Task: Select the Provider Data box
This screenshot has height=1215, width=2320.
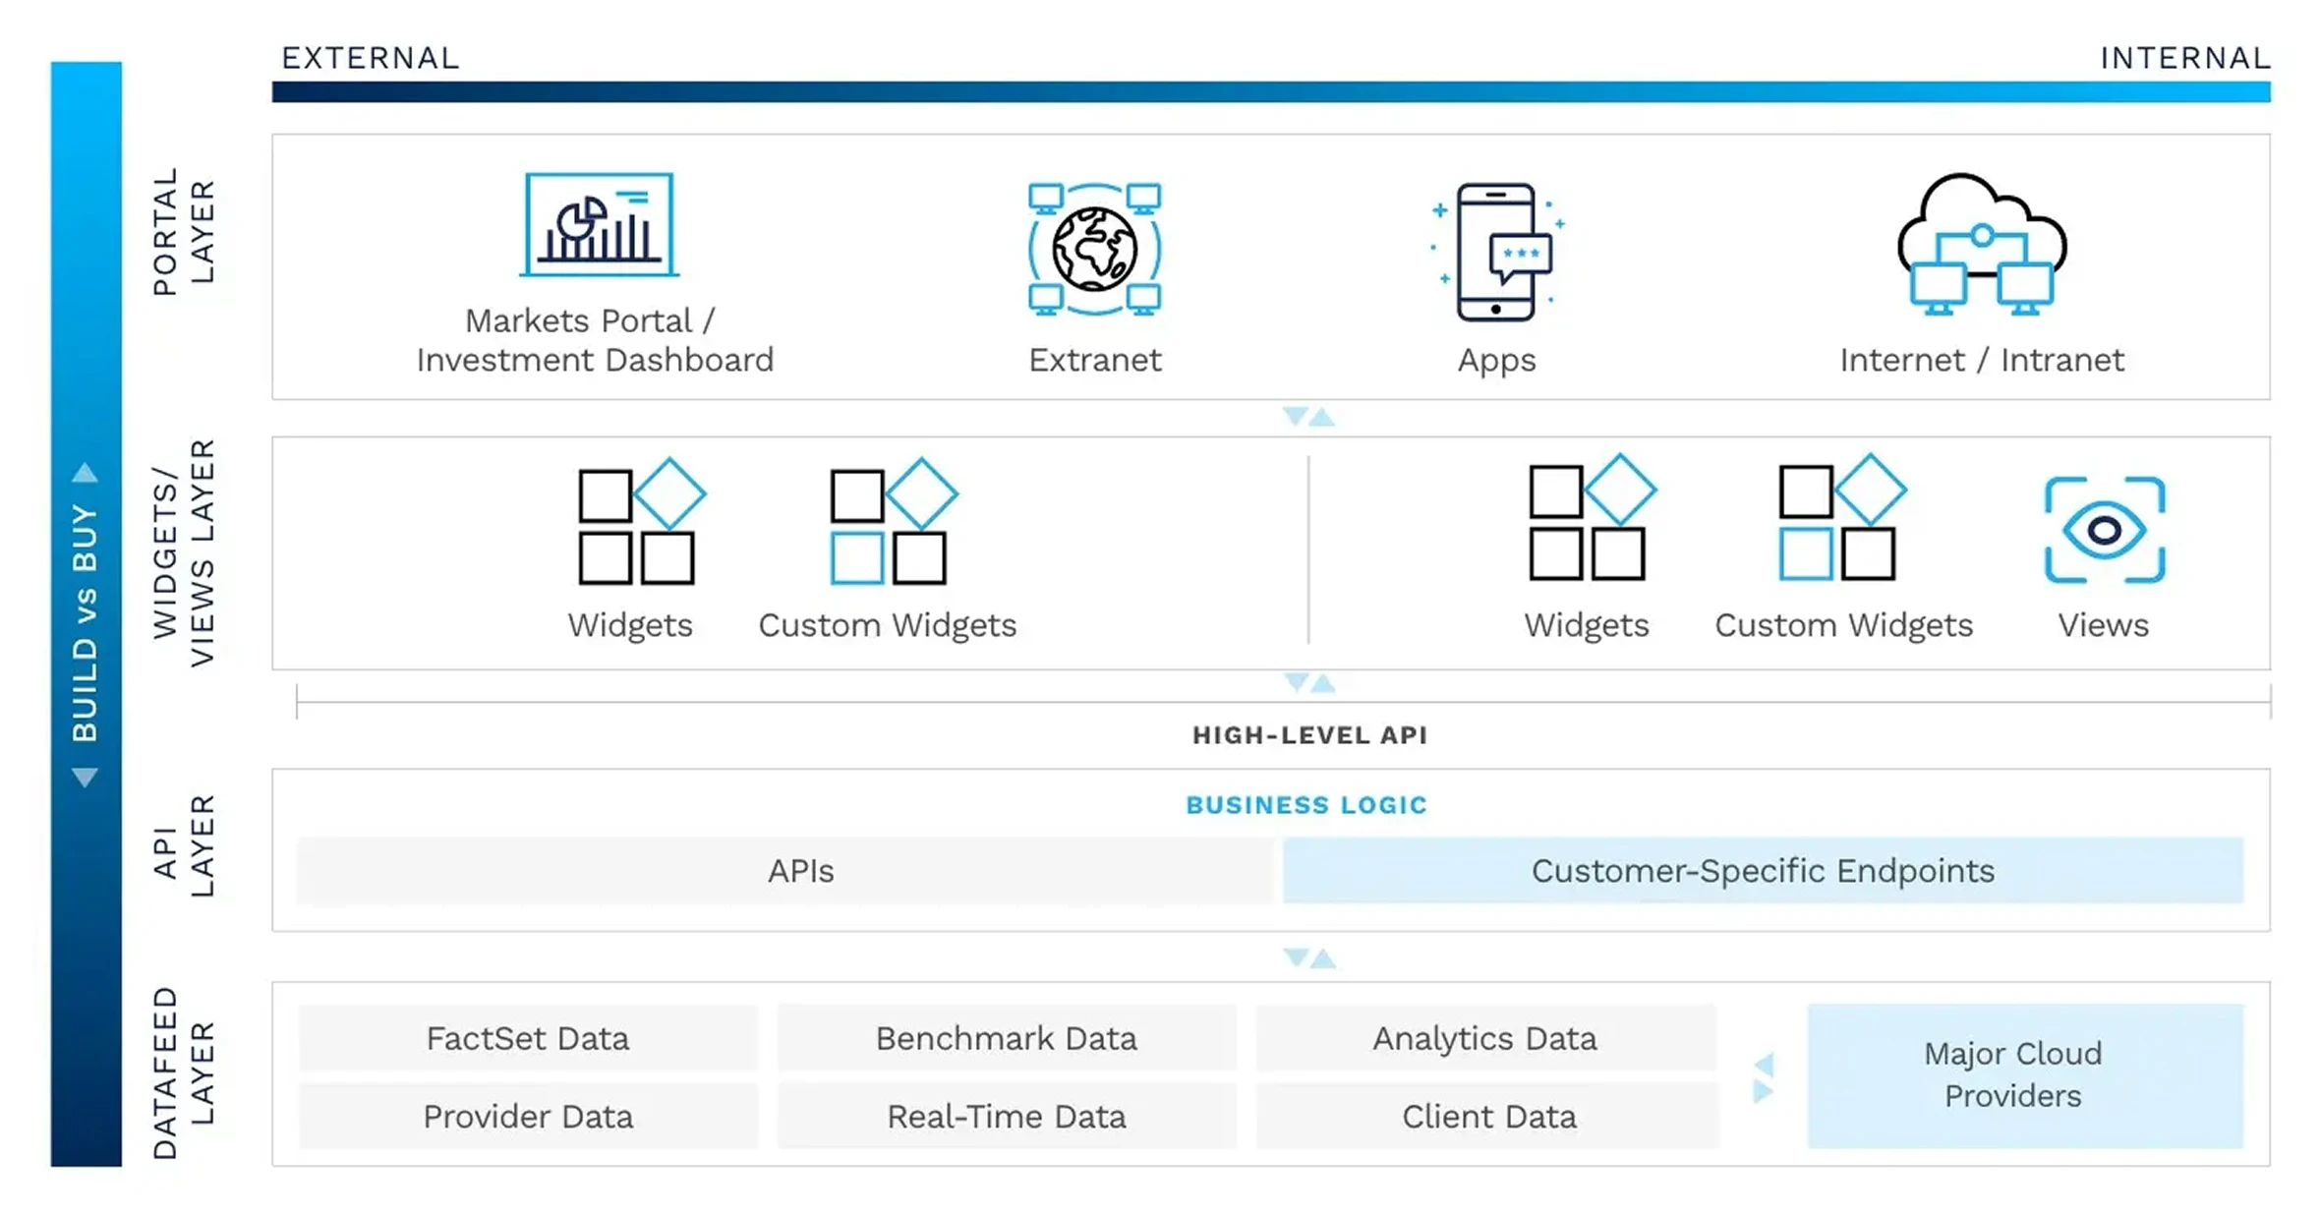Action: 528,1117
